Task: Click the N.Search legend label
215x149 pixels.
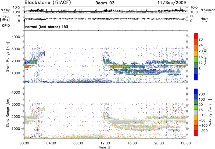Action: click(x=207, y=10)
